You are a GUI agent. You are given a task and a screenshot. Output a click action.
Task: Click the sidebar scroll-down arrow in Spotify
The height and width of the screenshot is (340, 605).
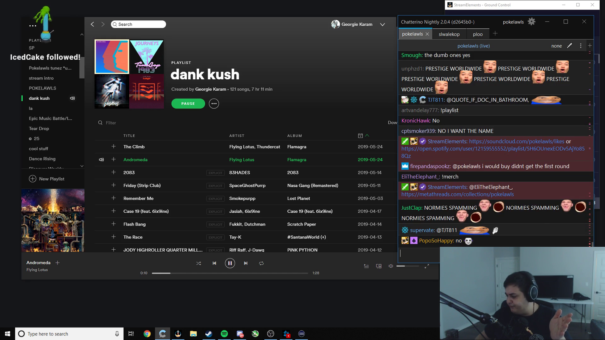tap(82, 166)
